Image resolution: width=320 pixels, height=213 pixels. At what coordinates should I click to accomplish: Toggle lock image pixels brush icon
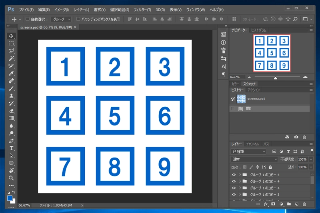click(251, 167)
